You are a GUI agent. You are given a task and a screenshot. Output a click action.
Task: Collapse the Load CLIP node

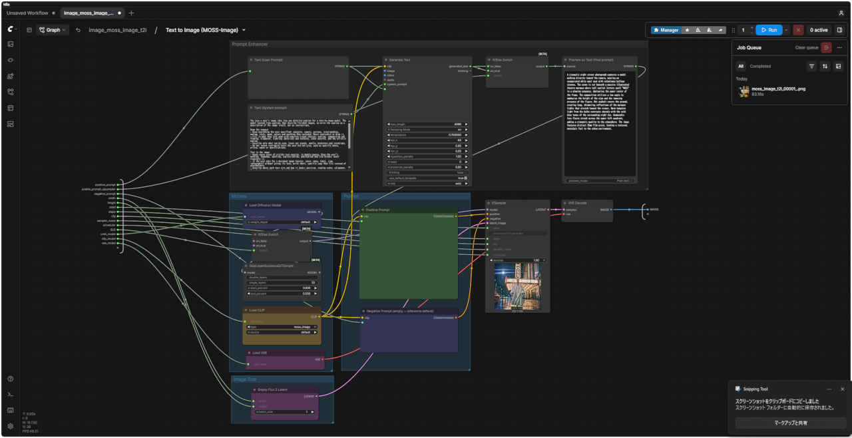247,310
